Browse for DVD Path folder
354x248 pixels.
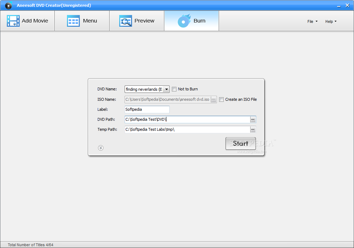click(253, 119)
